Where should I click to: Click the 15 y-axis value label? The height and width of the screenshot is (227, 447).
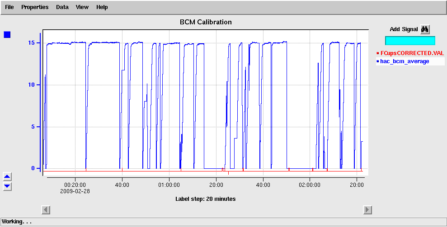tap(31, 43)
